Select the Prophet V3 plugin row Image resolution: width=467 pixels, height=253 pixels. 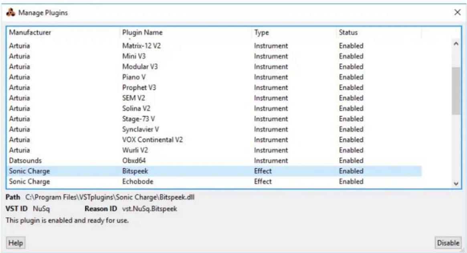pyautogui.click(x=214, y=87)
